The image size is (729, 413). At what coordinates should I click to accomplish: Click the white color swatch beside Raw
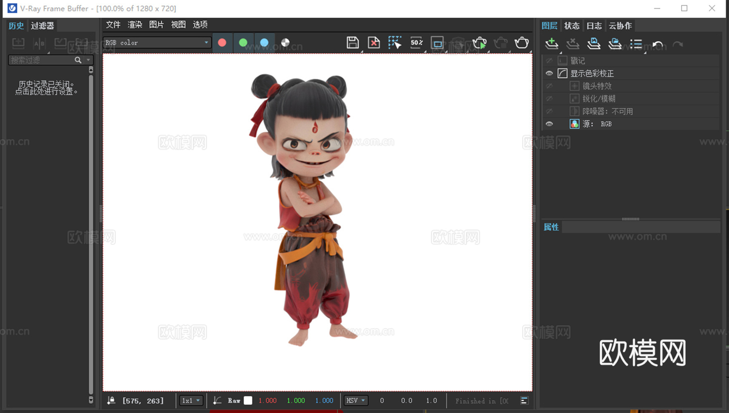pos(248,400)
